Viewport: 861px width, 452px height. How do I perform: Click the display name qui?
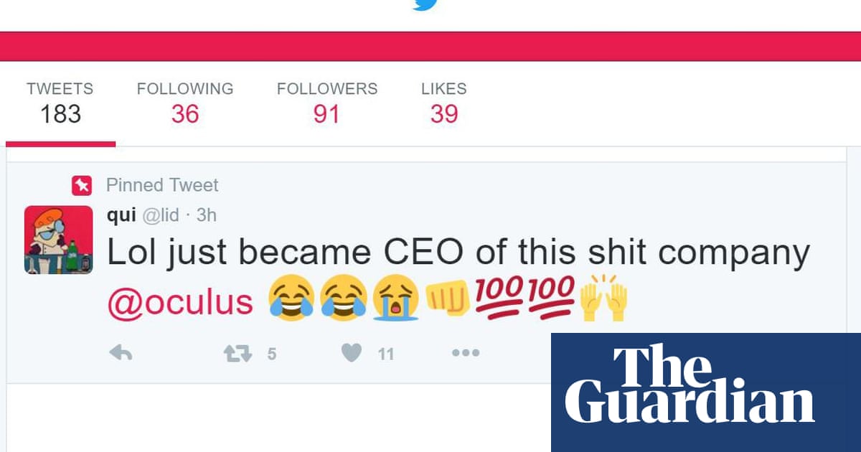click(x=121, y=215)
